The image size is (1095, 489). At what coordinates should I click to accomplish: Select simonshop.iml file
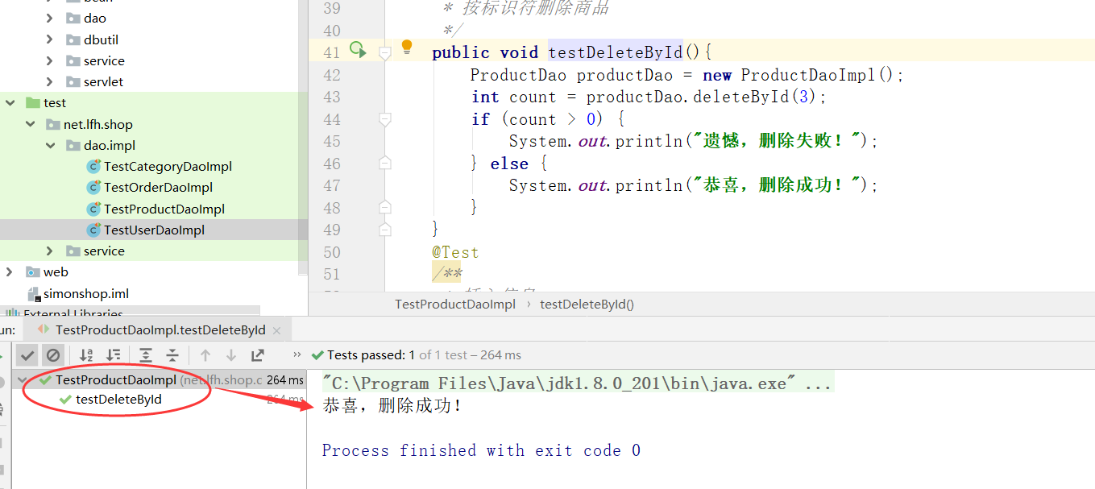pos(86,294)
